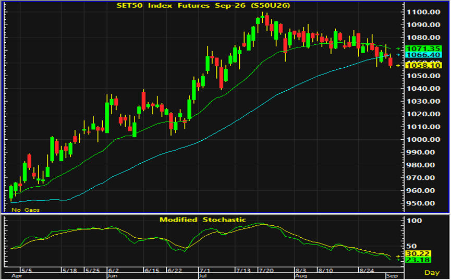Click the No Gaps label
Image resolution: width=451 pixels, height=280 pixels.
click(26, 210)
